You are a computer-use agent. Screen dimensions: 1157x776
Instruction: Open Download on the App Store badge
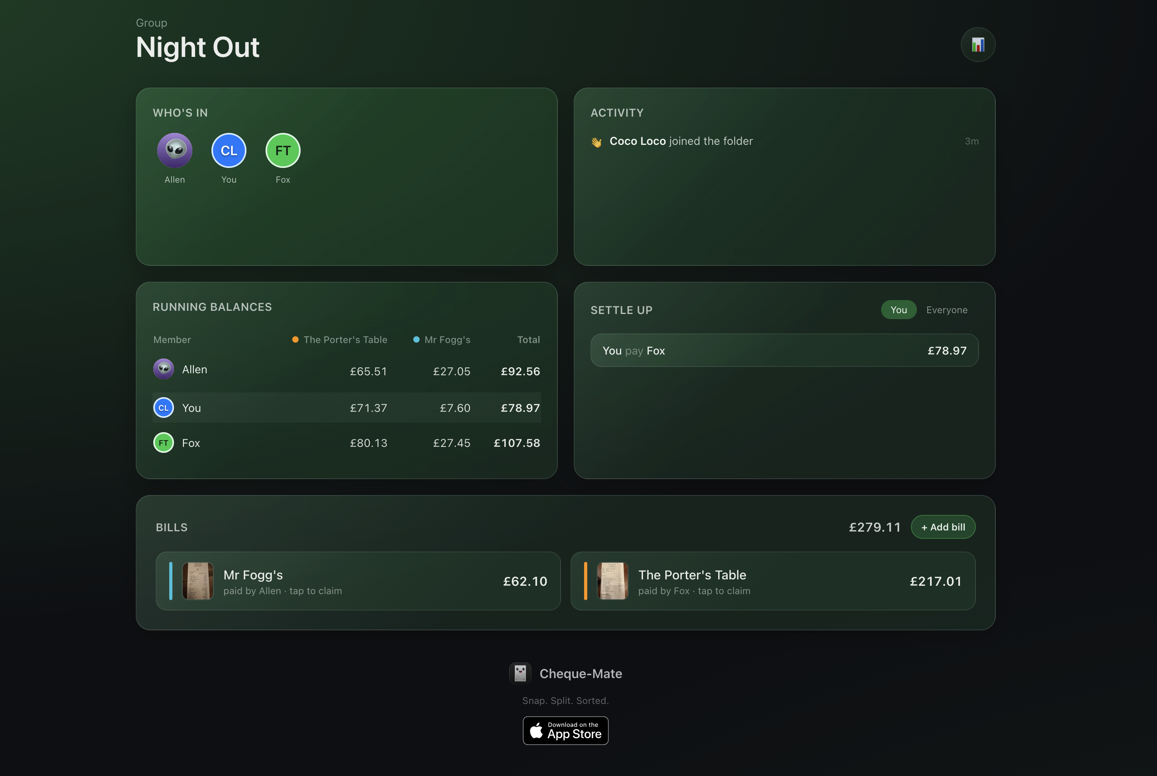(x=565, y=731)
